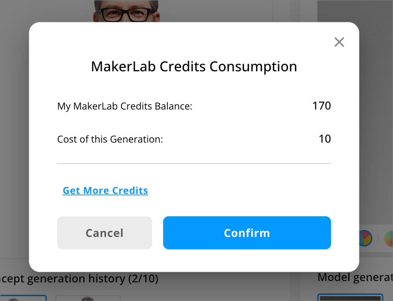Click the gray preview panel at top right

coord(355,11)
